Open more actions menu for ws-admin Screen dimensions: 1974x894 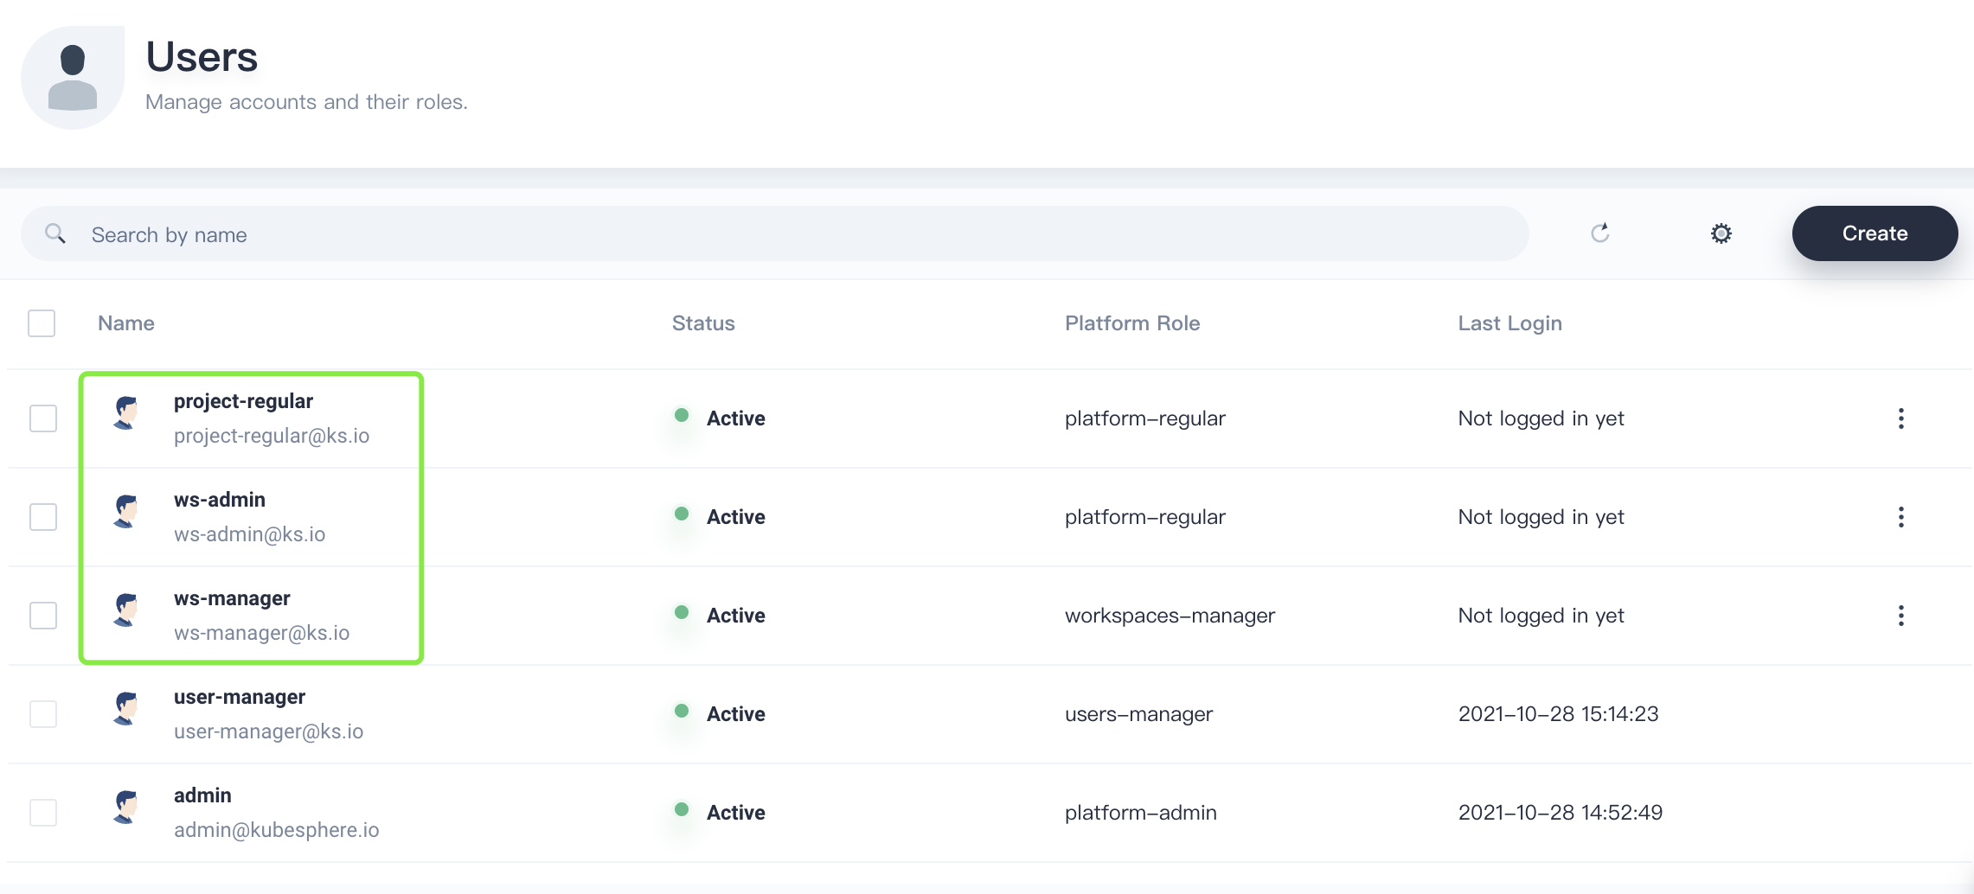point(1900,517)
